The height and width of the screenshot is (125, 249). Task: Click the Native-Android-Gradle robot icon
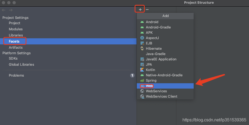(142, 75)
